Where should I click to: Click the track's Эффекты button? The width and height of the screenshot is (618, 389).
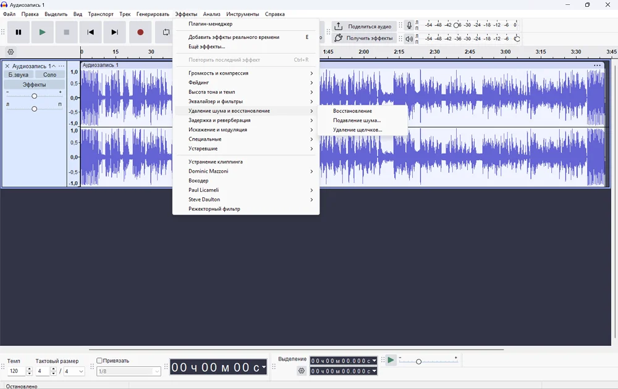(x=34, y=84)
